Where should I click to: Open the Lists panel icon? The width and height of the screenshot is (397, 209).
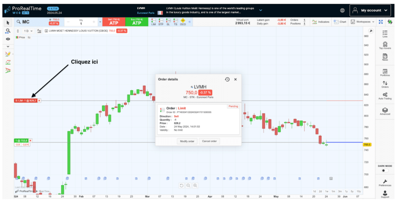pos(385,34)
